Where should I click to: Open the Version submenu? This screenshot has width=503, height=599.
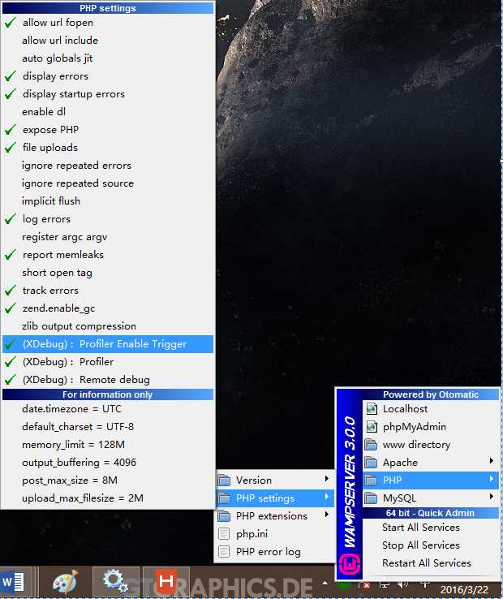point(274,480)
